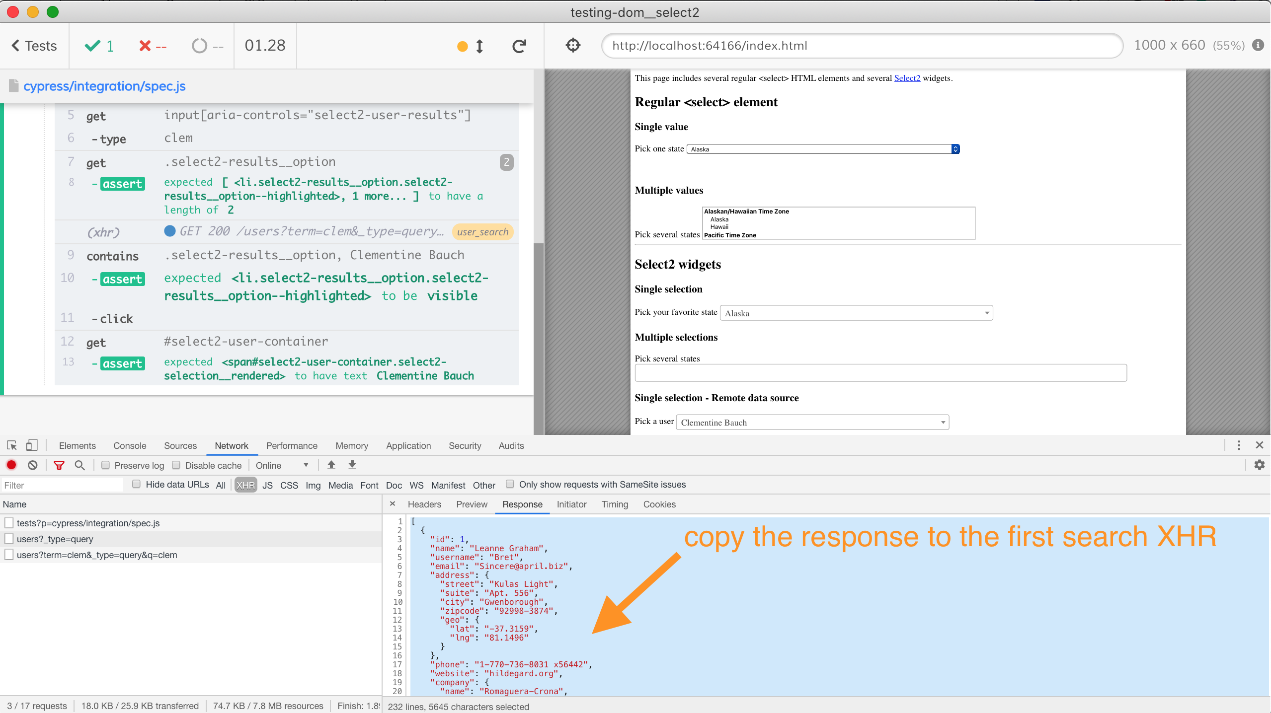1271x713 pixels.
Task: Expand the Pick a user Select2 dropdown
Action: tap(812, 422)
